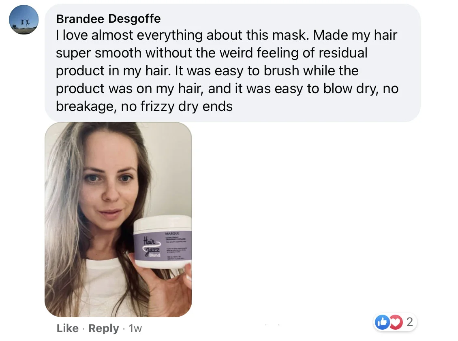
Task: Open the Brandee Desgoffe name link
Action: [108, 19]
